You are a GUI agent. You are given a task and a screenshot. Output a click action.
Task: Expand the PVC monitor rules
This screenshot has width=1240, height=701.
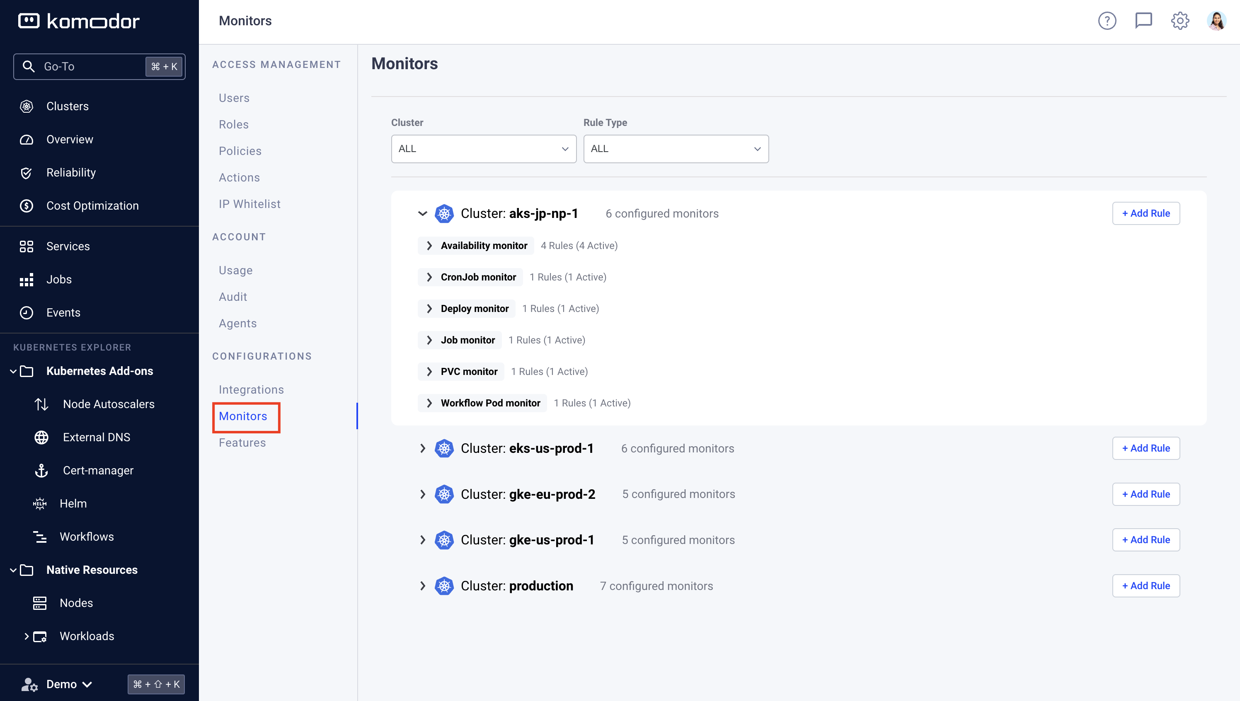pos(429,372)
